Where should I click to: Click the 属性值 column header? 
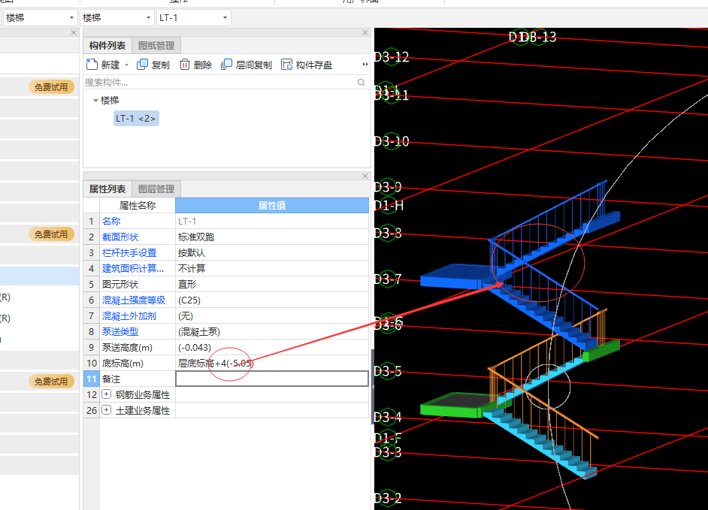pos(272,205)
